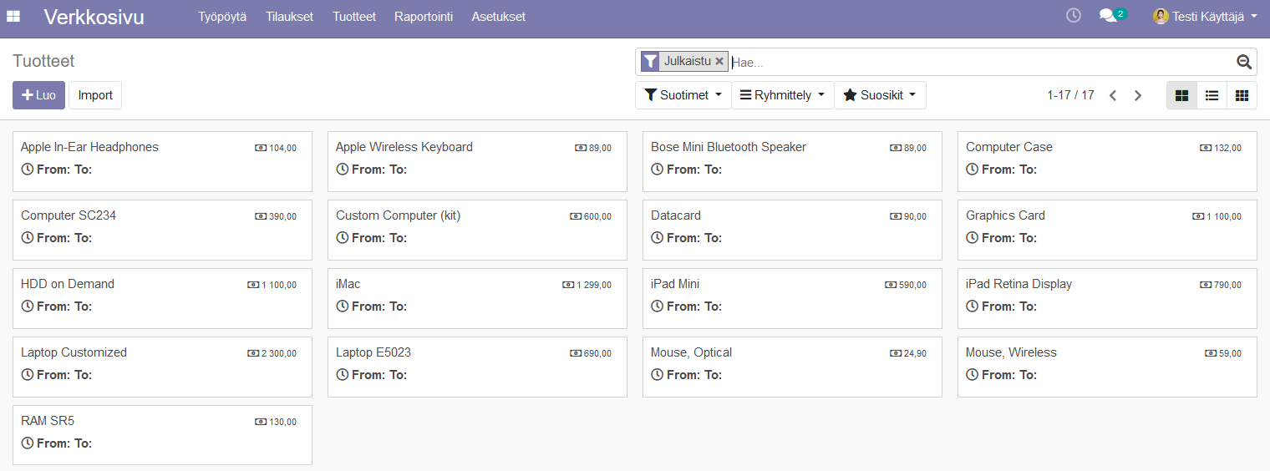Switch to kanban view
The width and height of the screenshot is (1270, 471).
(1181, 95)
